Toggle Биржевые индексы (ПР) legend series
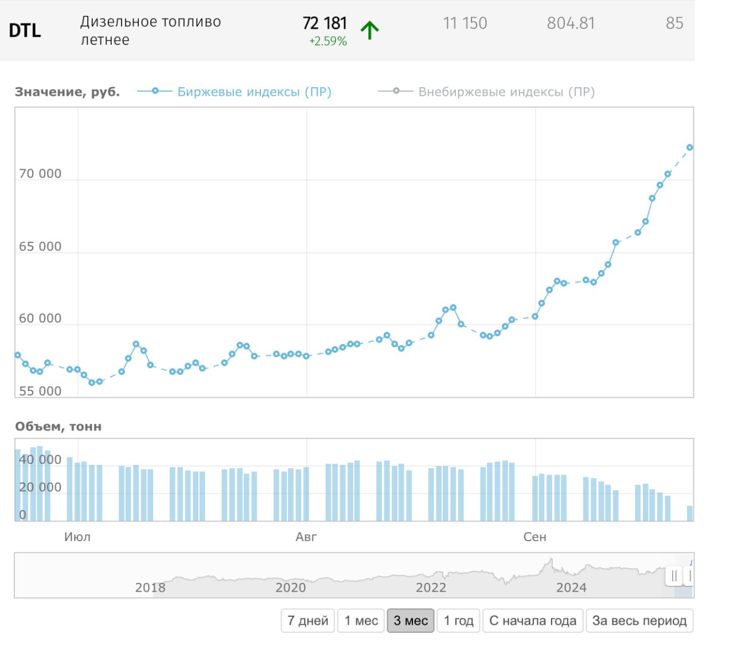Screen dimensions: 734x646 235,92
